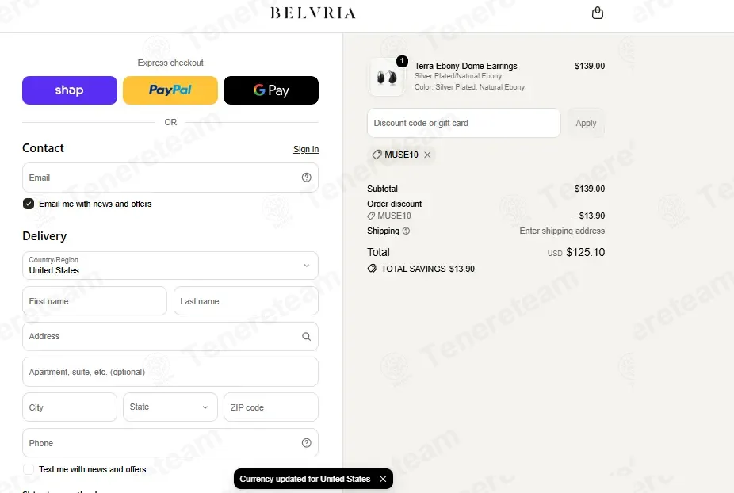The image size is (734, 493).
Task: Remove the MUSE10 discount code
Action: tap(427, 155)
